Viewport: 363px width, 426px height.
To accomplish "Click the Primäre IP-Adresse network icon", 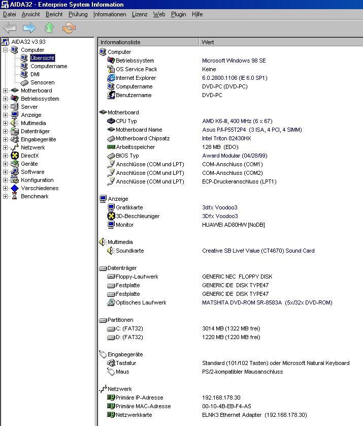I will pyautogui.click(x=111, y=398).
